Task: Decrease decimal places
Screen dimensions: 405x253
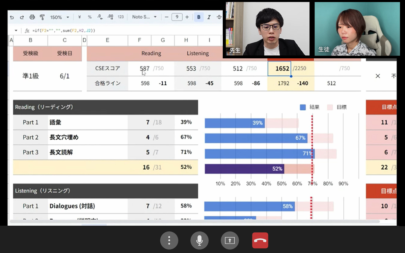Action: coord(100,17)
